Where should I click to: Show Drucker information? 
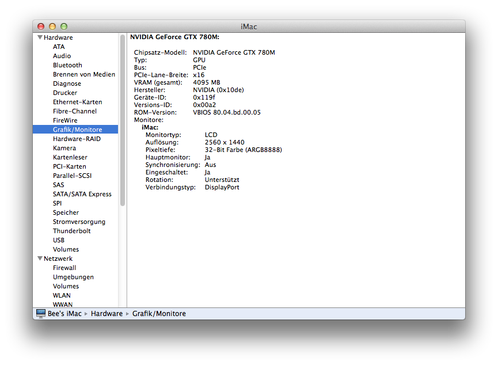(65, 93)
